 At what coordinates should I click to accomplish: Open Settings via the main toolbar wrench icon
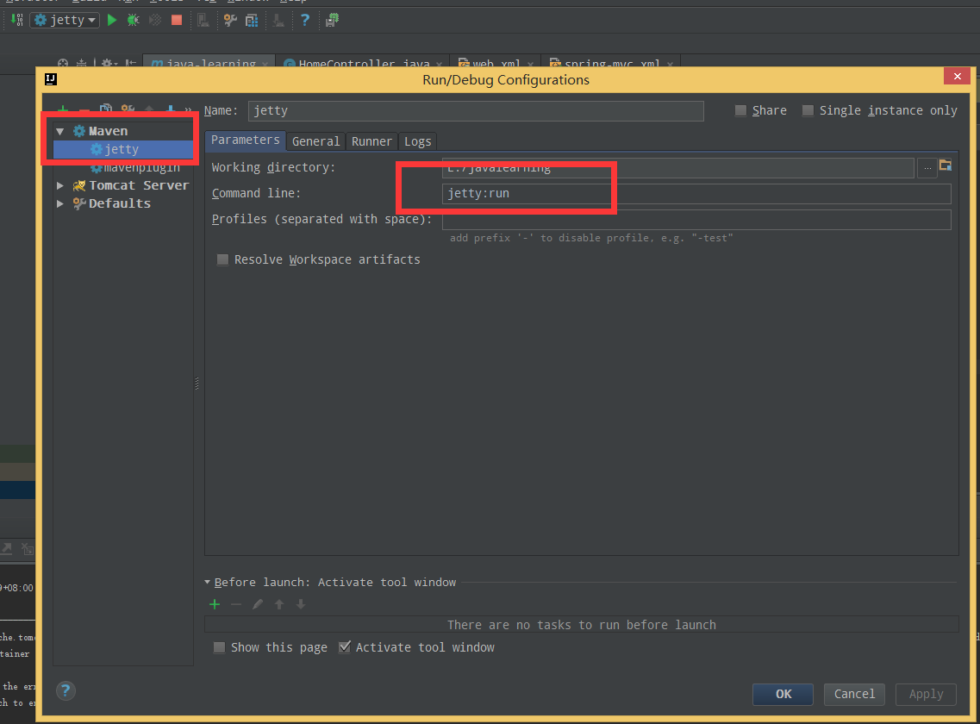click(230, 20)
